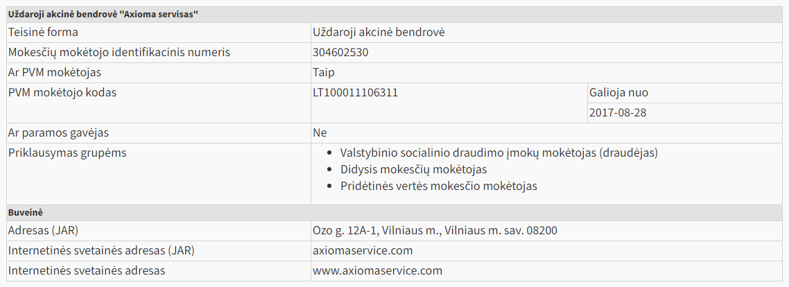Click the "Ne" value for paramos gavėjas
The height and width of the screenshot is (287, 789).
point(320,132)
